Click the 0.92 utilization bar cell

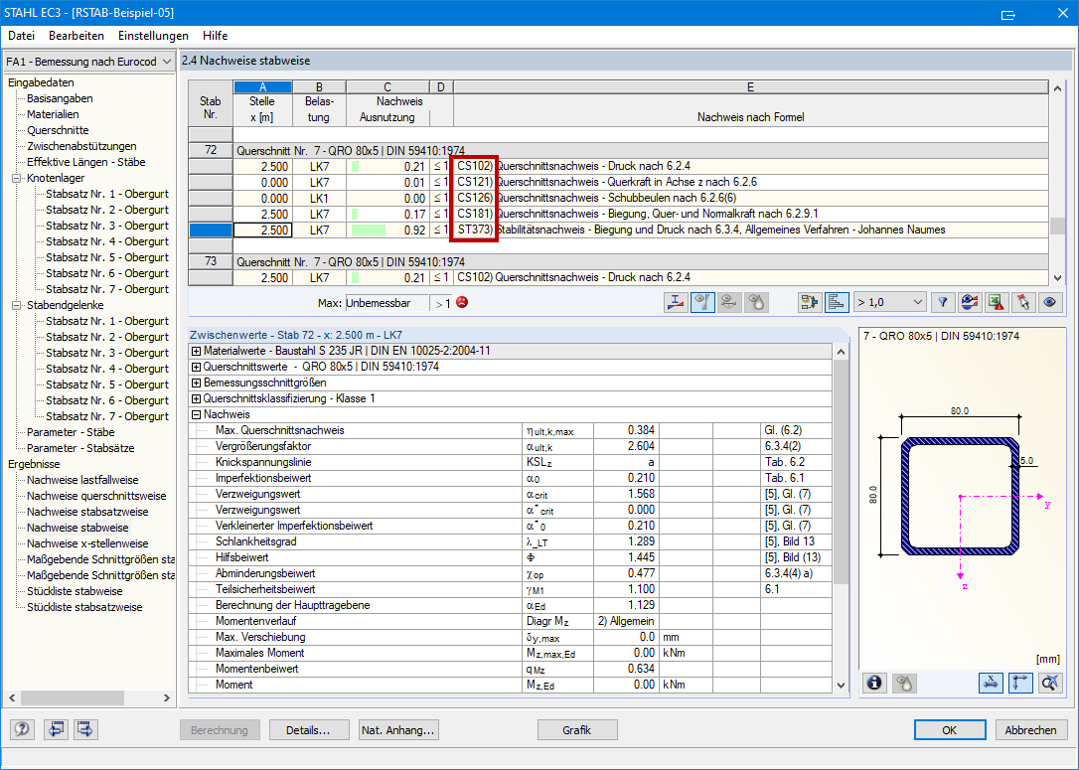tap(387, 230)
